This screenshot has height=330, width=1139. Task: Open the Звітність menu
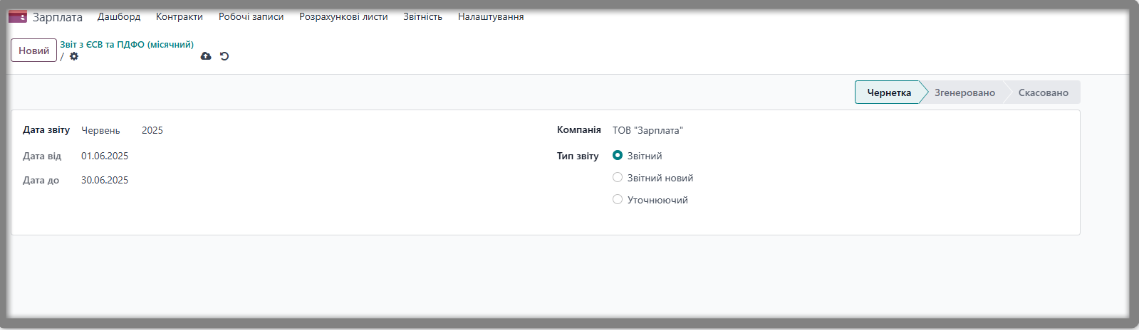tap(422, 16)
